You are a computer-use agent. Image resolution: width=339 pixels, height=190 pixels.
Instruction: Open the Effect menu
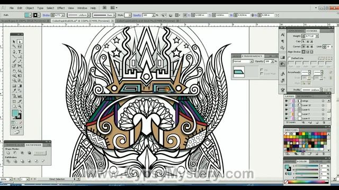[x=61, y=8]
